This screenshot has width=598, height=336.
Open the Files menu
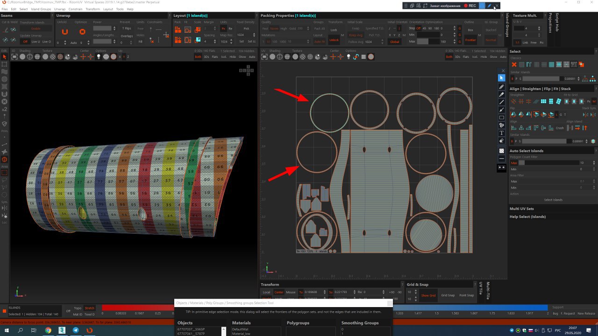4,9
